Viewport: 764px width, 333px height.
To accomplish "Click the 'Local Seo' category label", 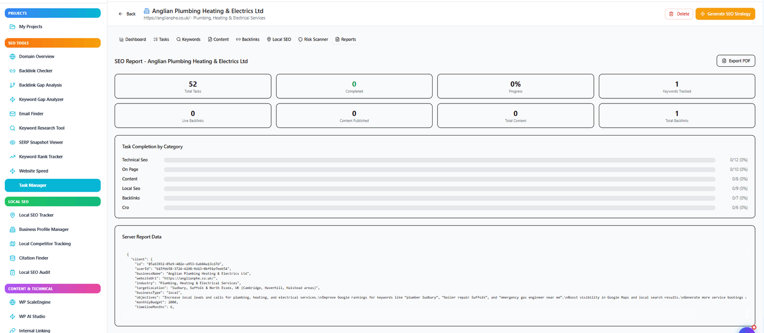I will (131, 189).
